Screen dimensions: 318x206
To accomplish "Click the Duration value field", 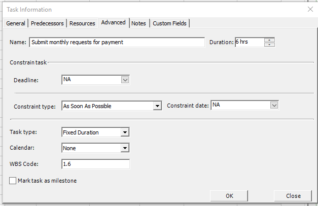I will (250, 42).
